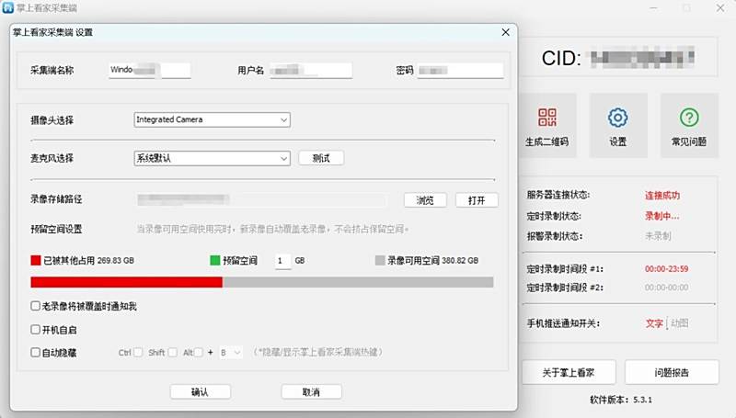Tick the Shift hotkey modifier checkbox

coord(173,352)
